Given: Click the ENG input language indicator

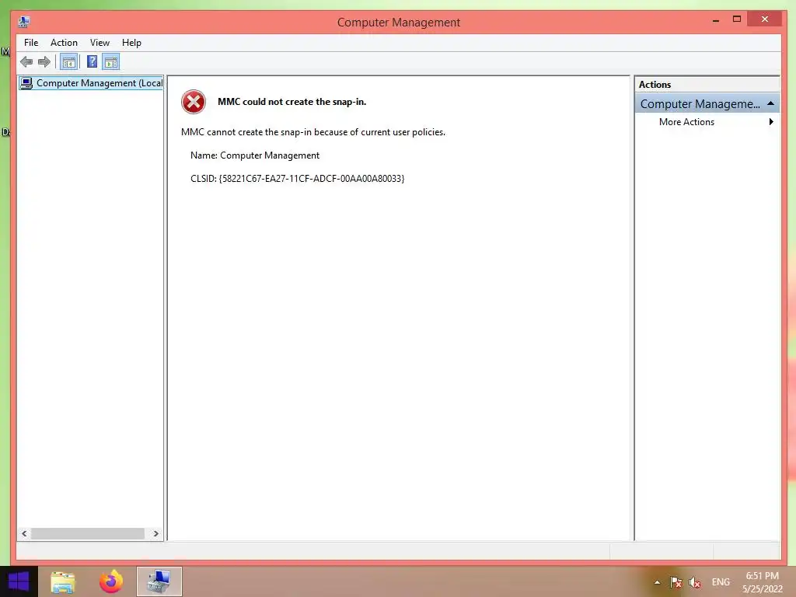Looking at the screenshot, I should click(x=721, y=582).
